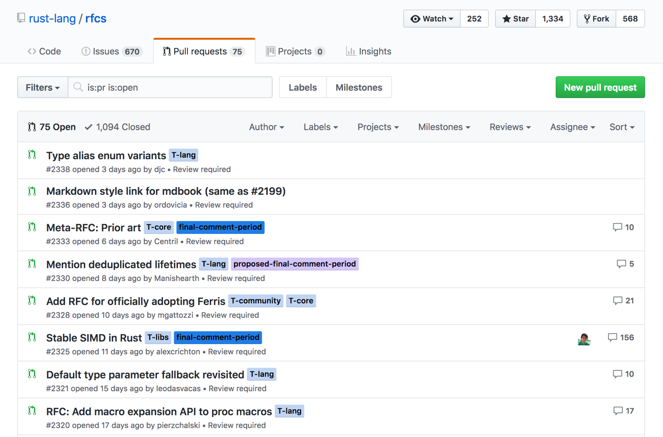This screenshot has height=437, width=663.
Task: Open the Sort dropdown
Action: [x=622, y=127]
